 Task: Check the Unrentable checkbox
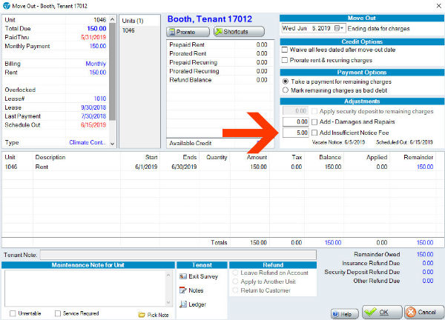[x=13, y=313]
